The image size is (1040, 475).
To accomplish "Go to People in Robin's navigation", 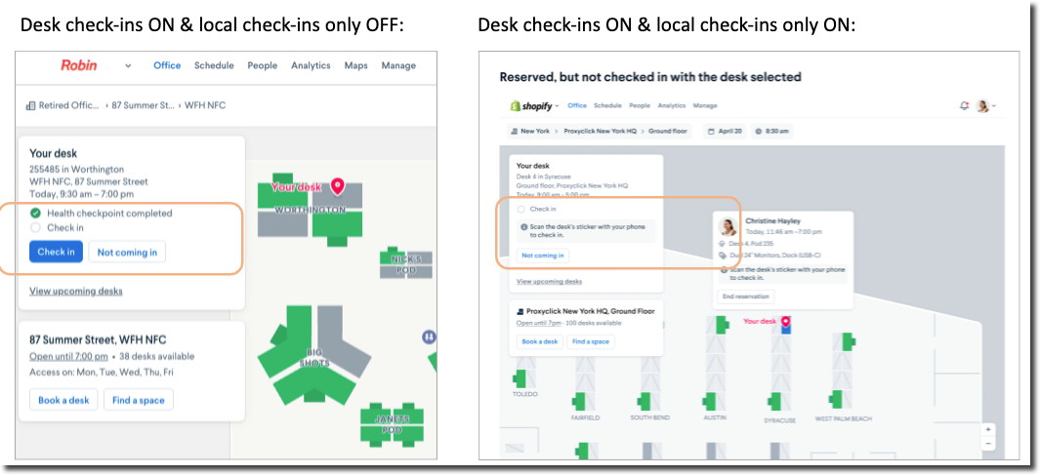I will pos(262,65).
